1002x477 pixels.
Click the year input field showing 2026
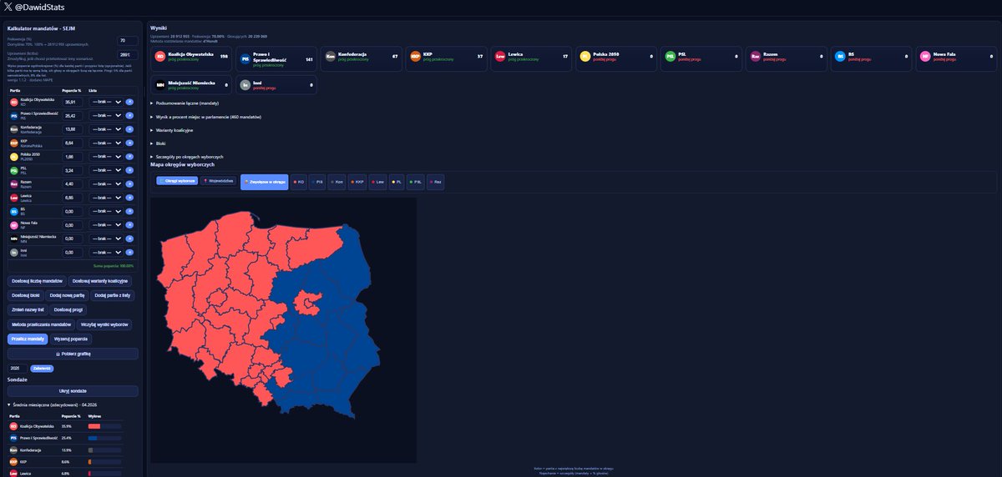(x=18, y=368)
